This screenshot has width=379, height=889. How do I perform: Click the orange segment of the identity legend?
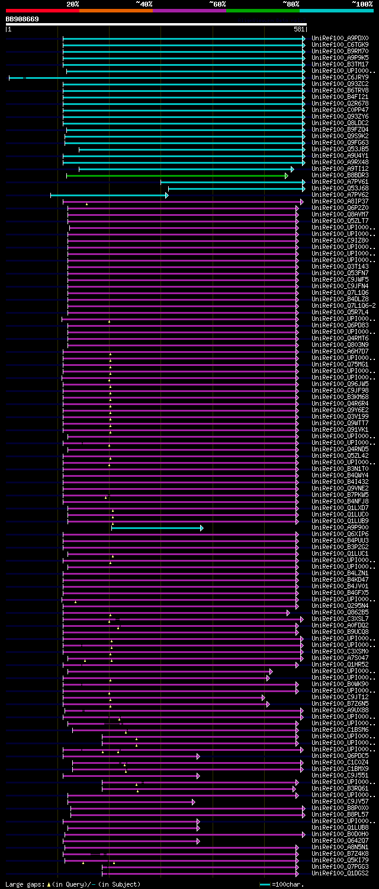(x=116, y=11)
